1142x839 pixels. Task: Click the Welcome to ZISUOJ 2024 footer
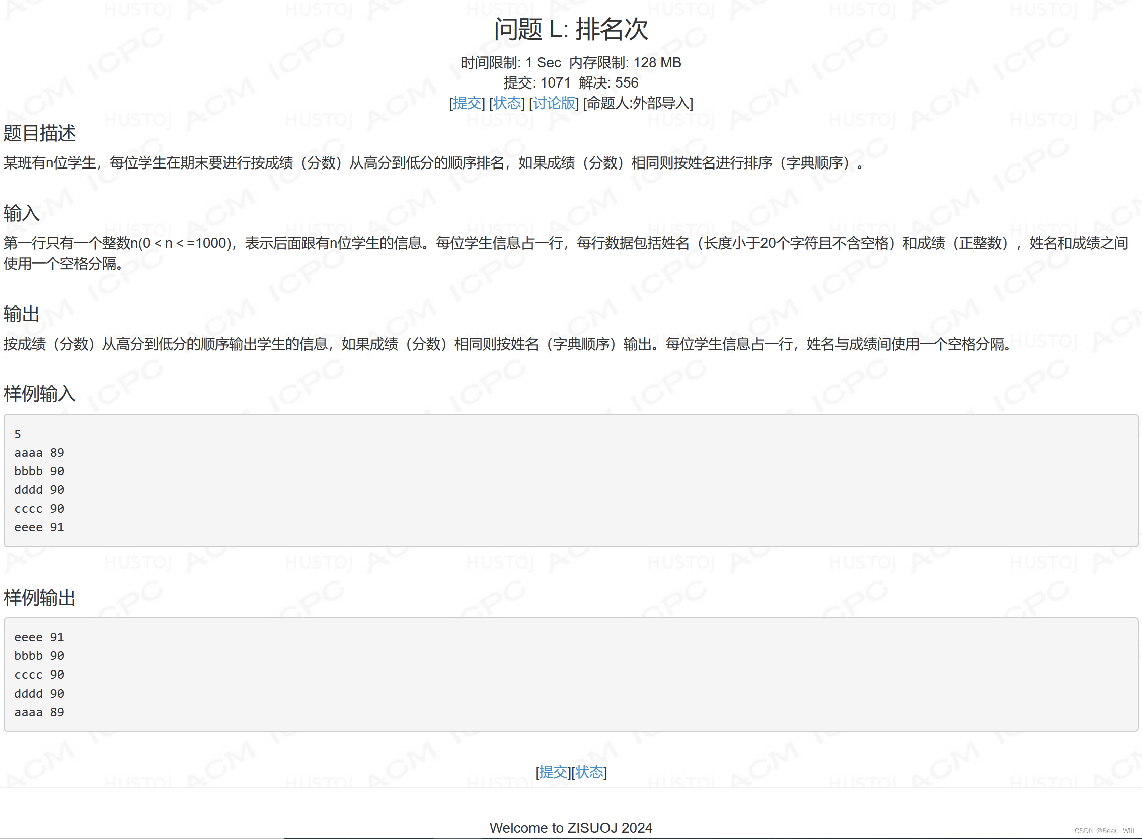(571, 828)
